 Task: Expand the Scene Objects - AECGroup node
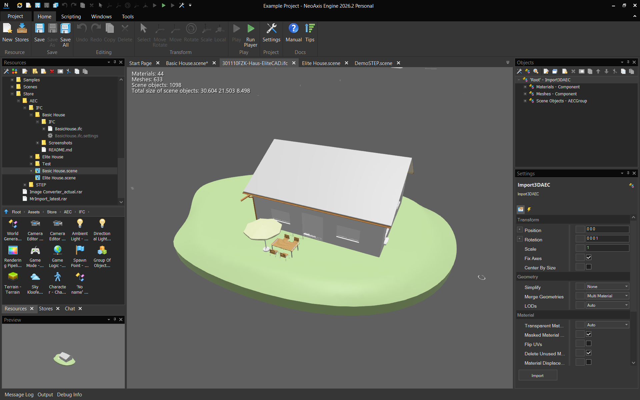(525, 101)
